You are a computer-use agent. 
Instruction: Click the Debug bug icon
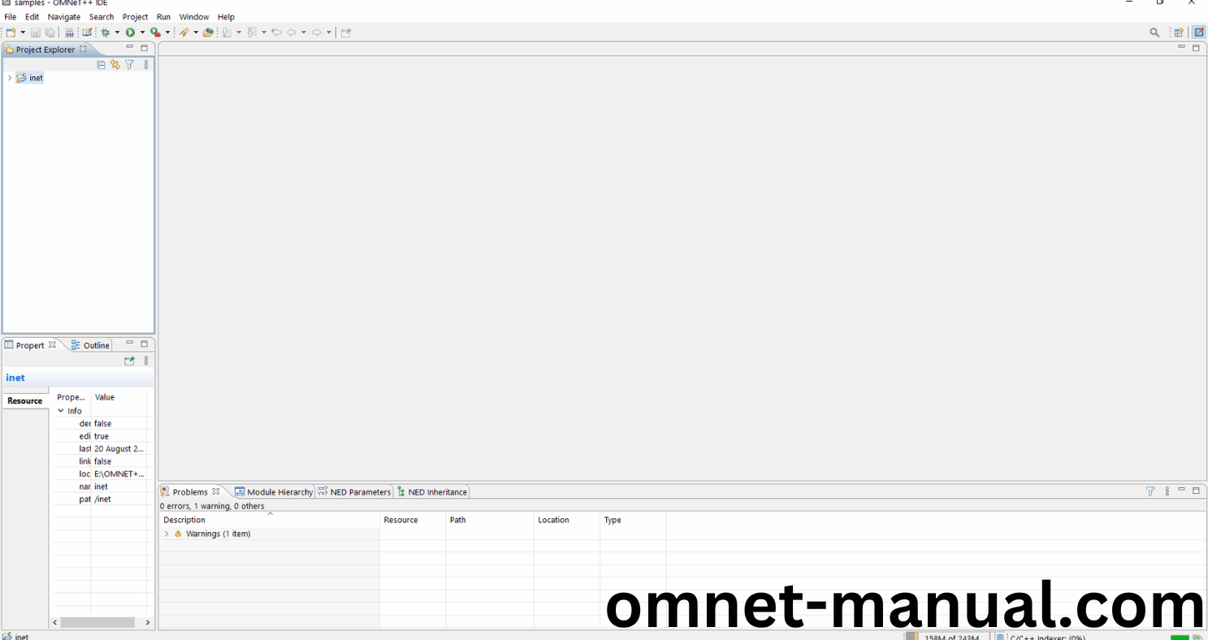(x=105, y=32)
